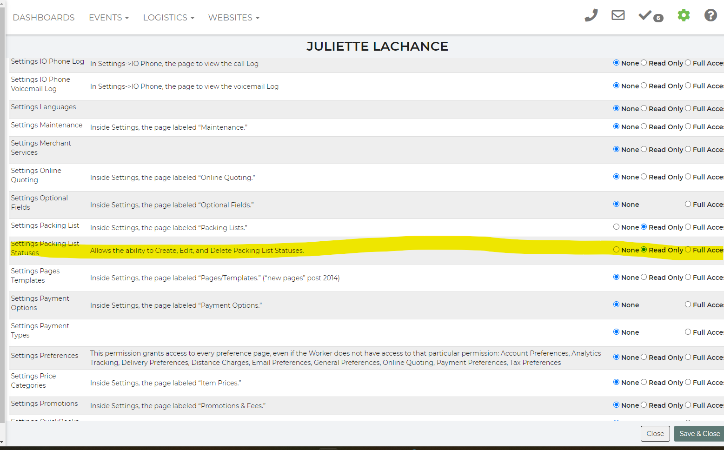724x450 pixels.
Task: Select Read Only for Settings Promotions
Action: 644,405
